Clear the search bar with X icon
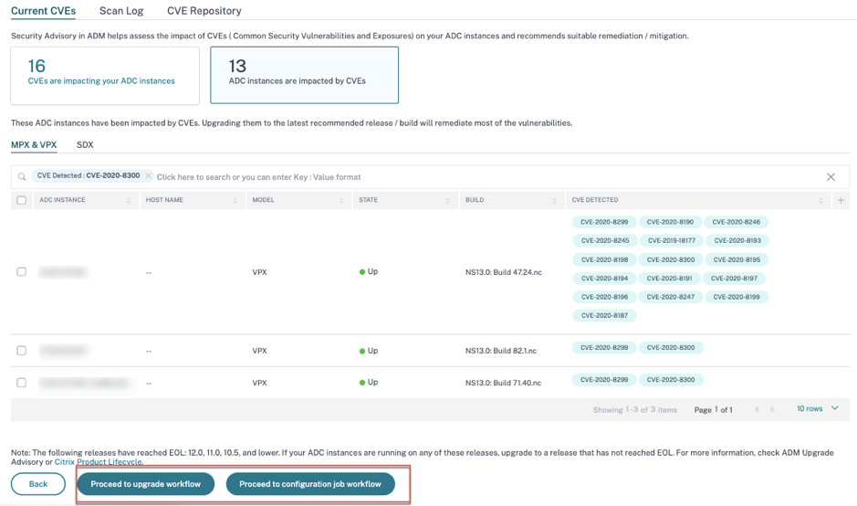Screen dimensions: 857x506 click(831, 176)
